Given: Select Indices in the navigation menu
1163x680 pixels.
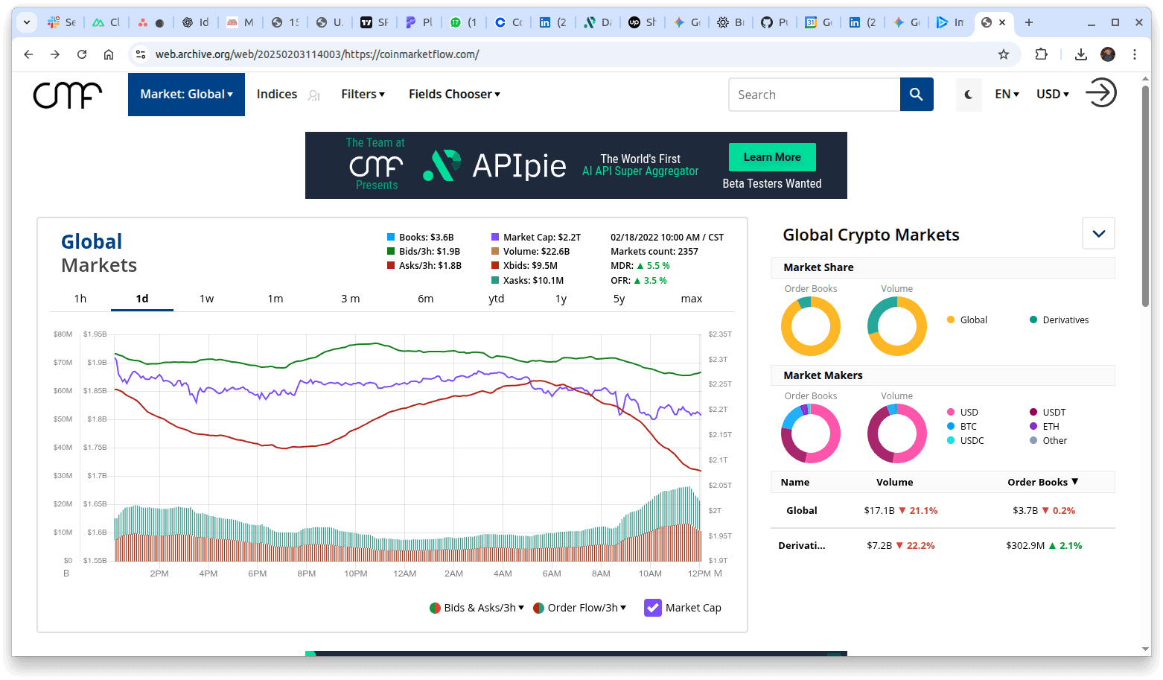Looking at the screenshot, I should [276, 94].
